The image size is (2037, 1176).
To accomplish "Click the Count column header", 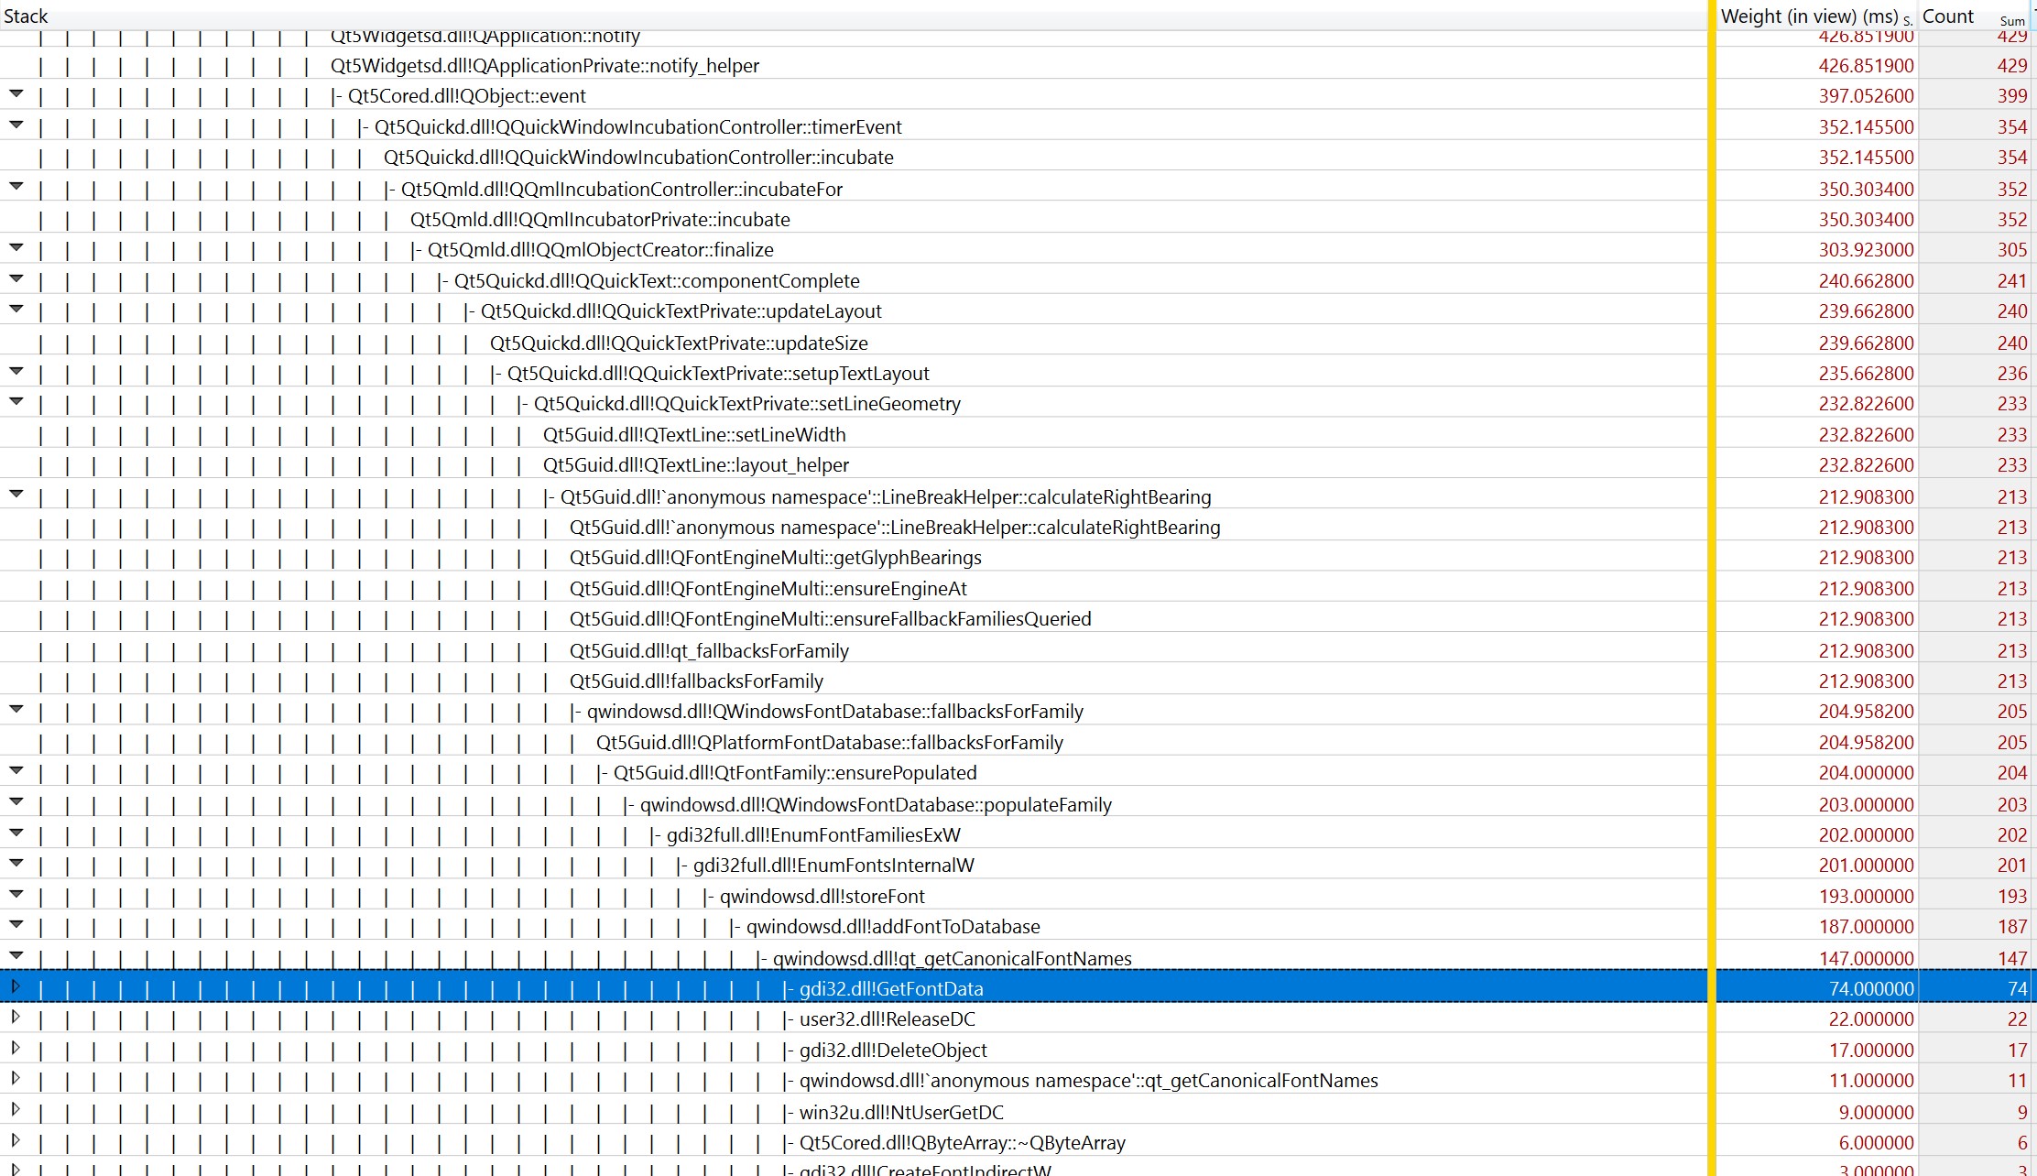I will (x=1948, y=16).
